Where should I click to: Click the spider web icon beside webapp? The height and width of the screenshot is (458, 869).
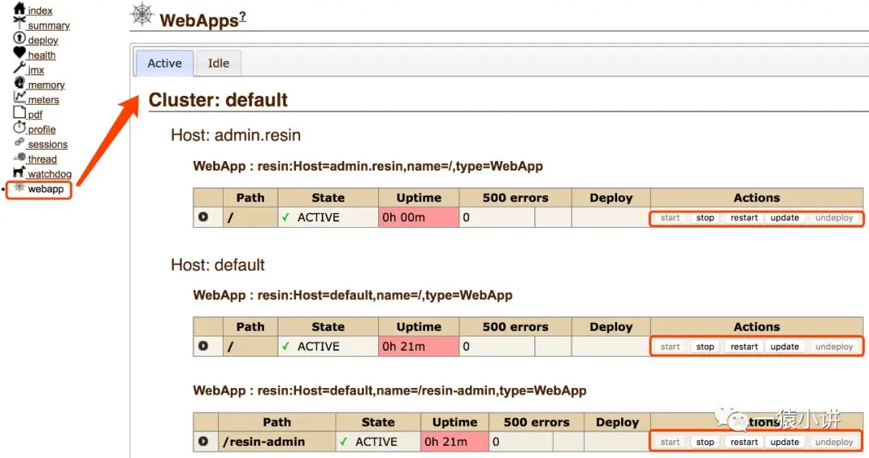tap(19, 188)
